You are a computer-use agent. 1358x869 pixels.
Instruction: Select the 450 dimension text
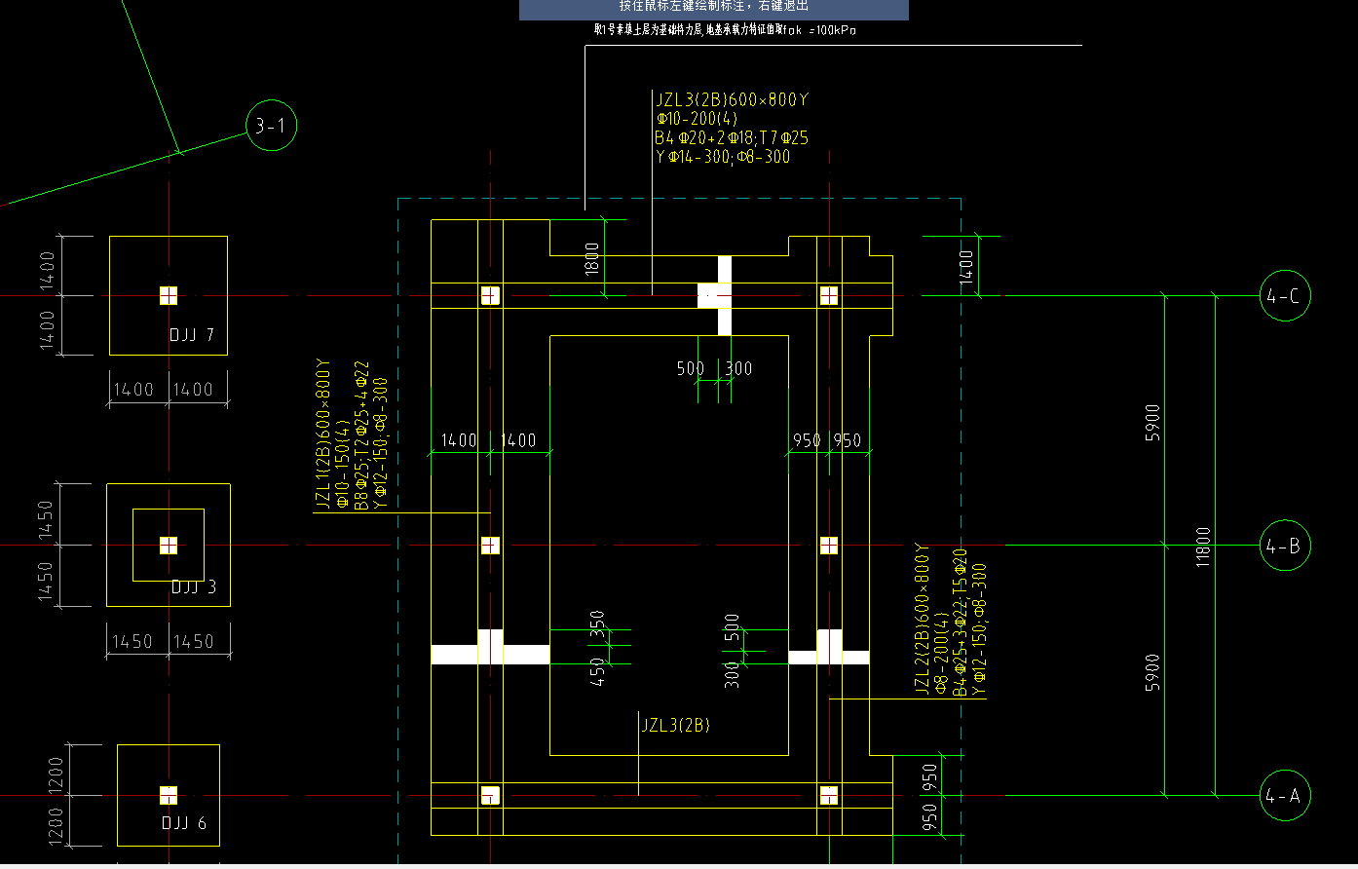click(x=597, y=671)
